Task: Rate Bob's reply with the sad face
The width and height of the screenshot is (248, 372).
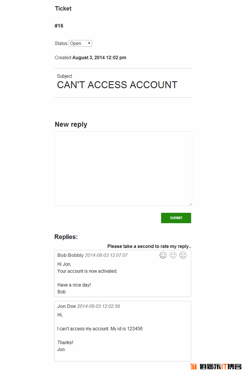Action: click(x=183, y=255)
